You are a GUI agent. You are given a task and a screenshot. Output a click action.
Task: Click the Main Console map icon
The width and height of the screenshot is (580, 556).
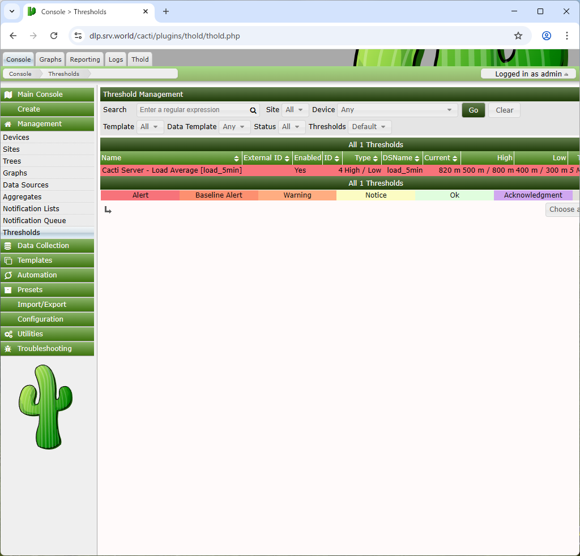[8, 95]
